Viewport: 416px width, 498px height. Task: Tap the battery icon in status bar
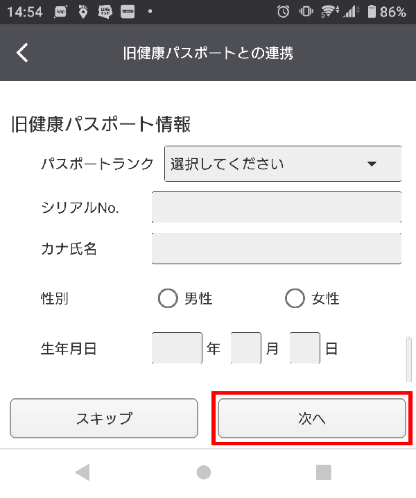[372, 12]
